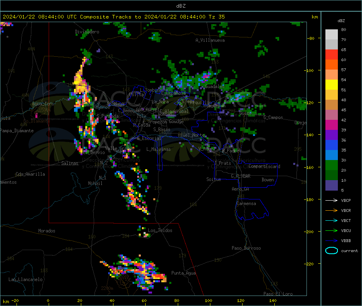
Task: Click the blue VBBB arrow legend icon
Action: (x=331, y=241)
